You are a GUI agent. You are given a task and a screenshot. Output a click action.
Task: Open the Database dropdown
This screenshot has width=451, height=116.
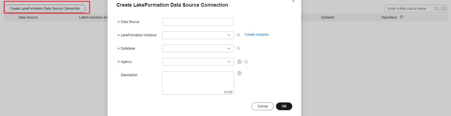(198, 48)
